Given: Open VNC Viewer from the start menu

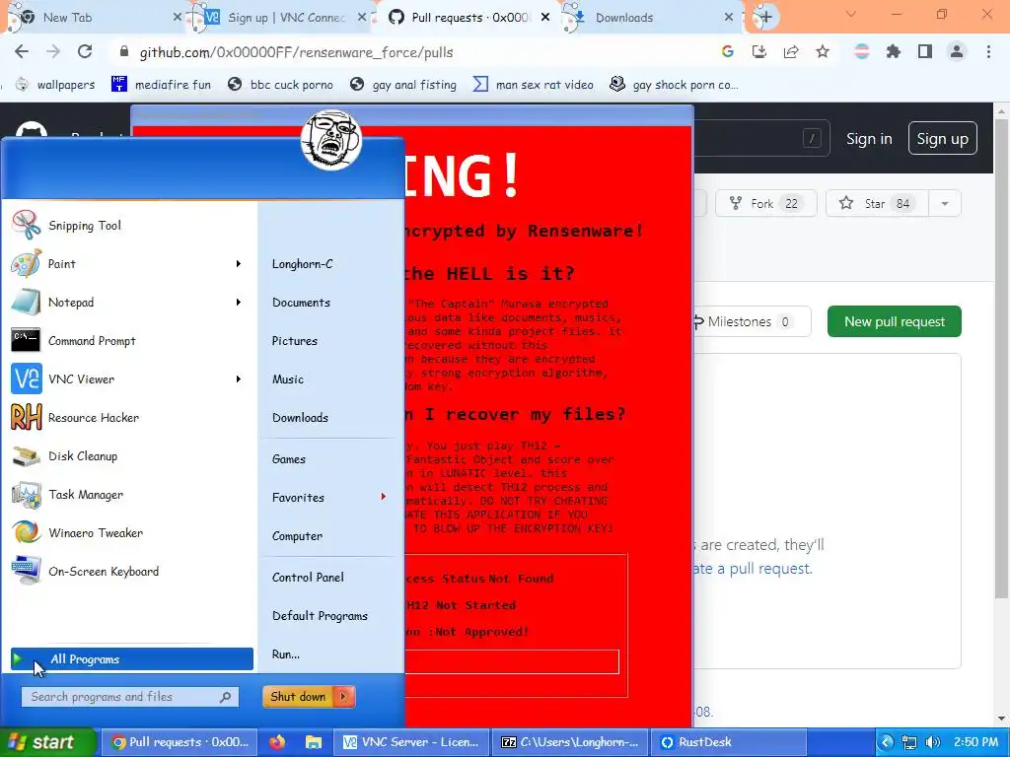Looking at the screenshot, I should [x=81, y=379].
